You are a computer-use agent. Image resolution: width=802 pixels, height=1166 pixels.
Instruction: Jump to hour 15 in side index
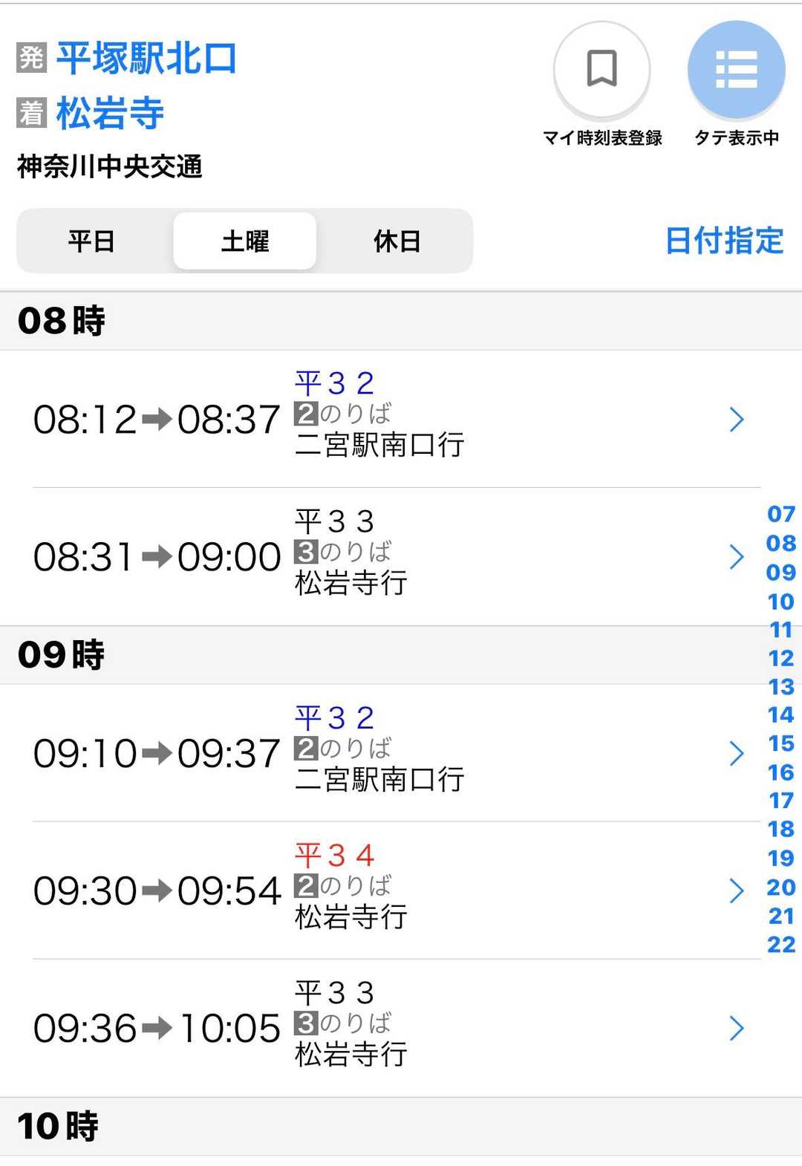point(780,743)
